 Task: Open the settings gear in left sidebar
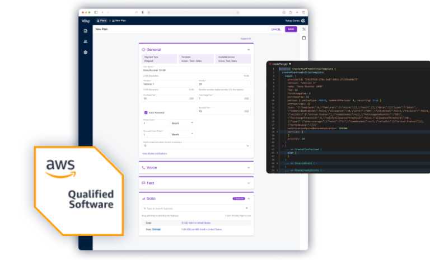(86, 52)
